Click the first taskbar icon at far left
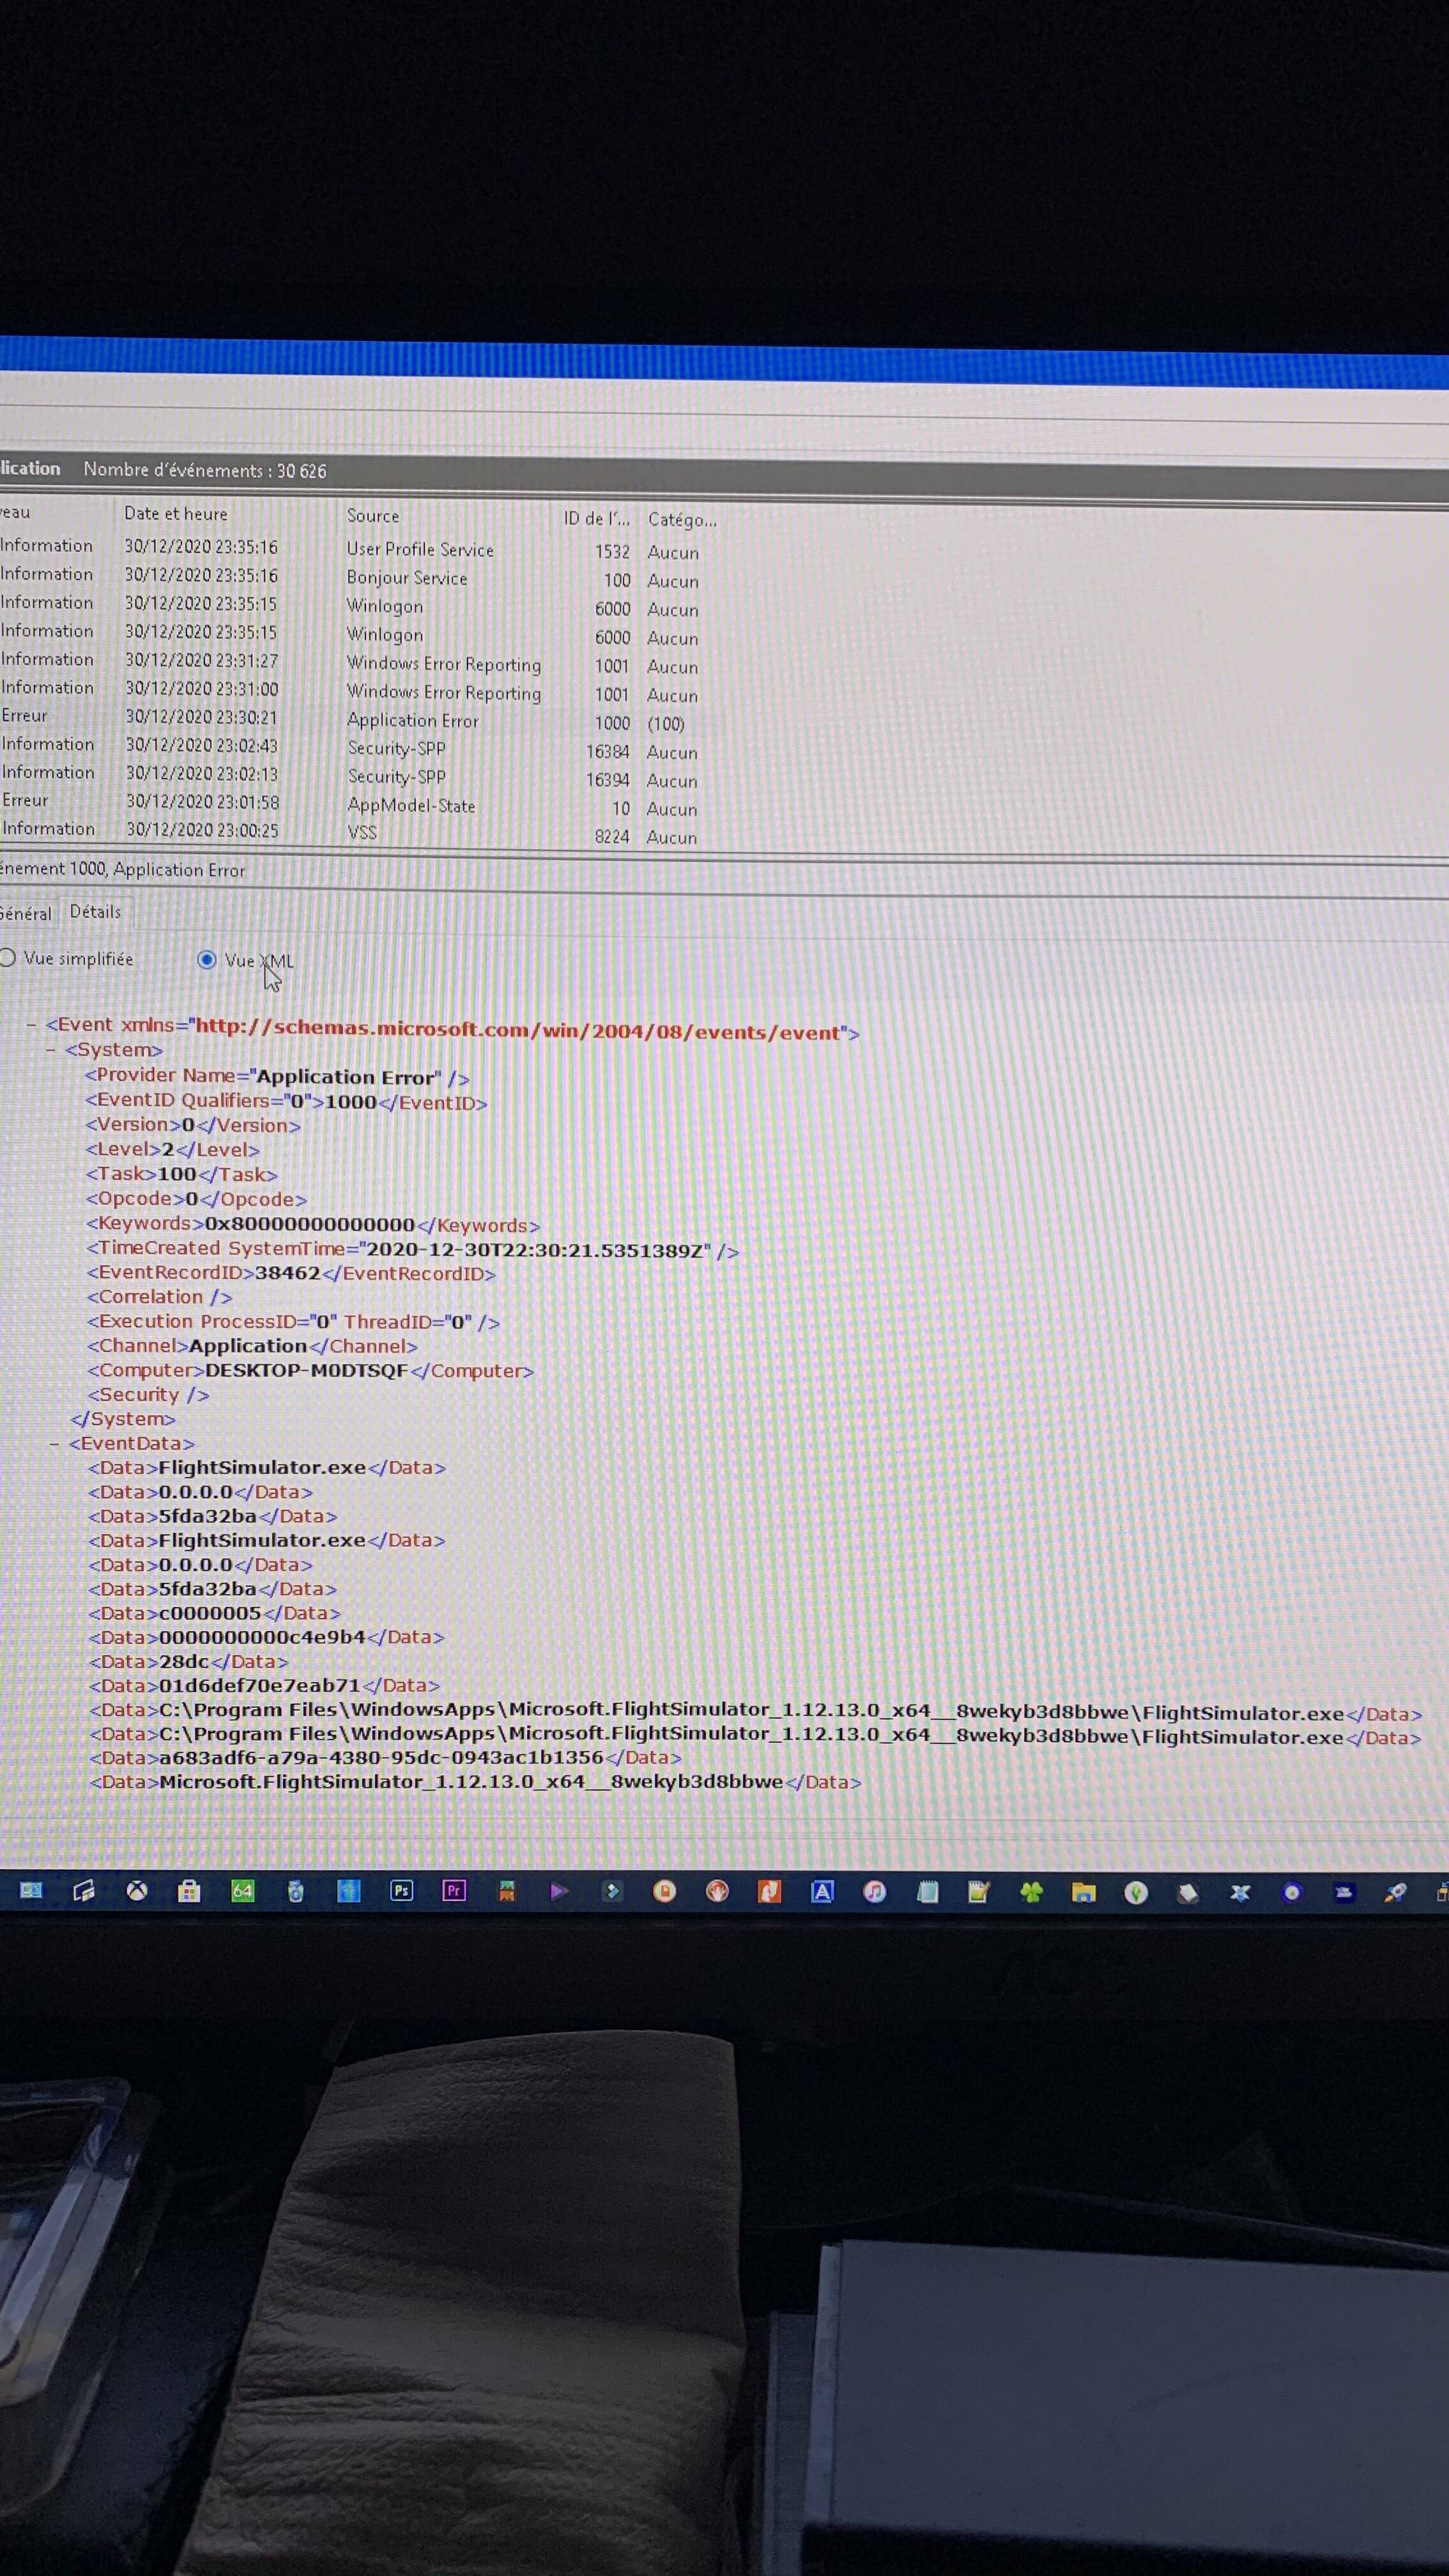This screenshot has height=2576, width=1449. 31,1890
